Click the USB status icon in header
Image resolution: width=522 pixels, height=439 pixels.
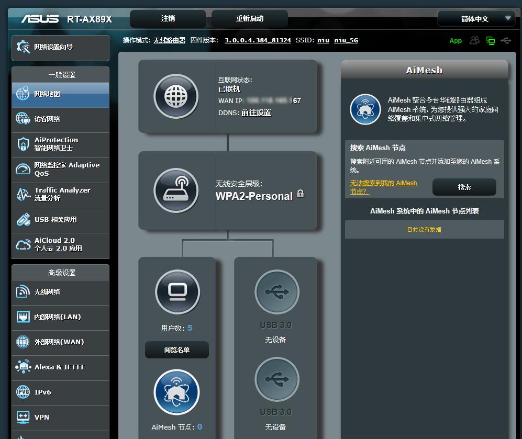506,40
